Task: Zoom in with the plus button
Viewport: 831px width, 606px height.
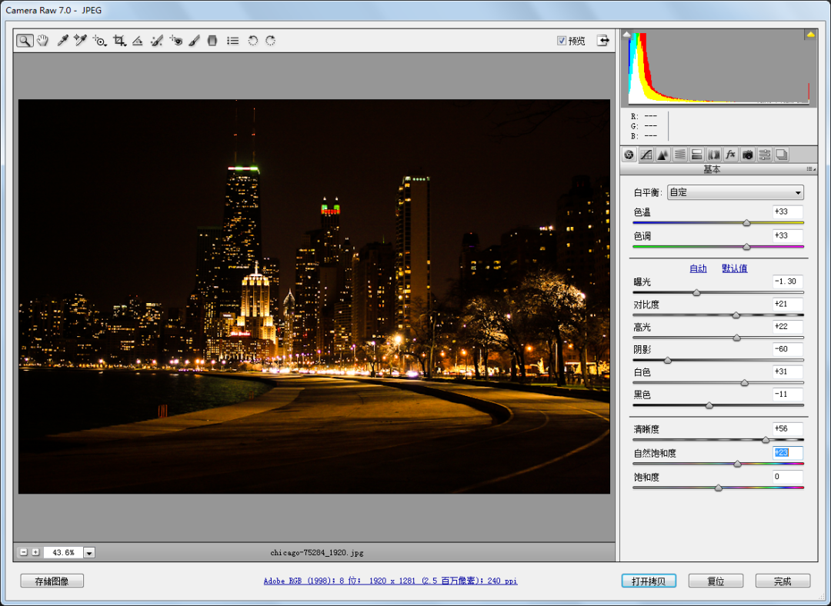Action: 35,552
